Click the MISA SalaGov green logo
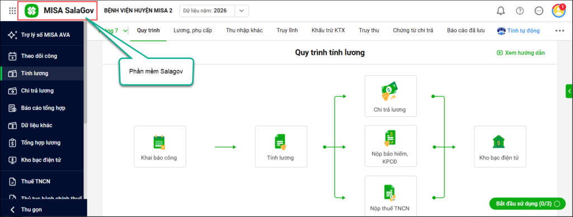Viewport: 573px width, 217px height. coord(31,11)
